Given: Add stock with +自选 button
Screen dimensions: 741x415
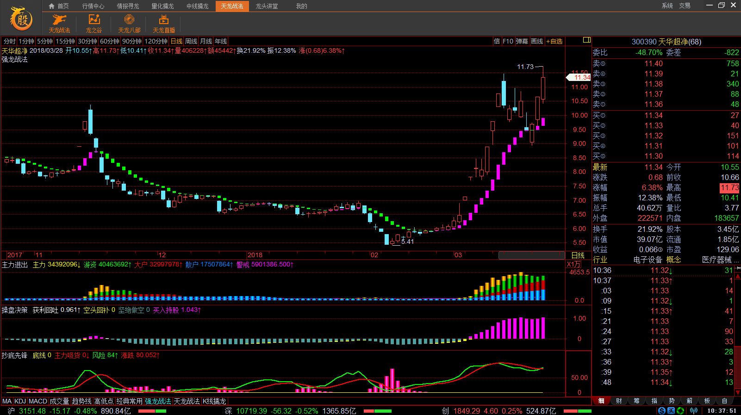Looking at the screenshot, I should 554,41.
